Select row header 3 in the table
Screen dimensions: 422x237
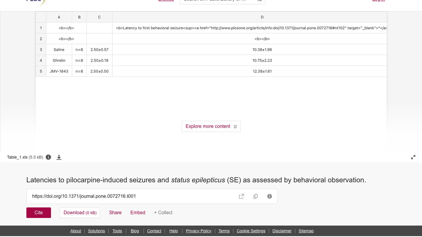pyautogui.click(x=41, y=50)
